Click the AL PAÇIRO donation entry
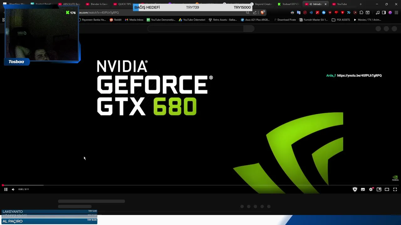 coord(49,221)
